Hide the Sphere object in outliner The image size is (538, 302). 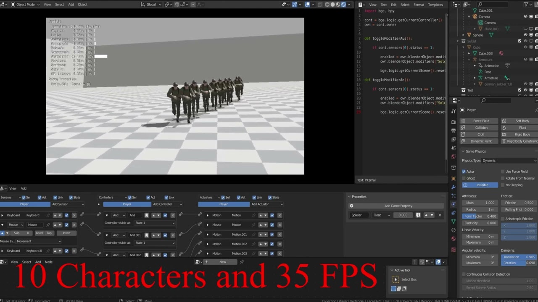click(525, 35)
